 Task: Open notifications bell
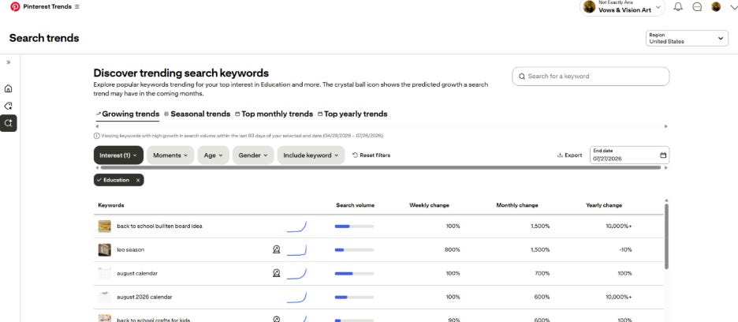pyautogui.click(x=678, y=6)
